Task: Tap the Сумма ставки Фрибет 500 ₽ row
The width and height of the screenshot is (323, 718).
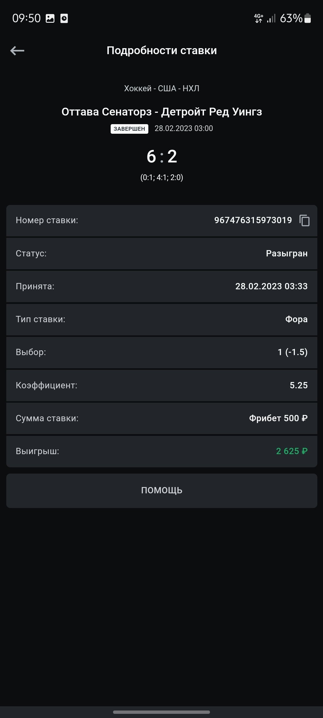Action: click(161, 418)
